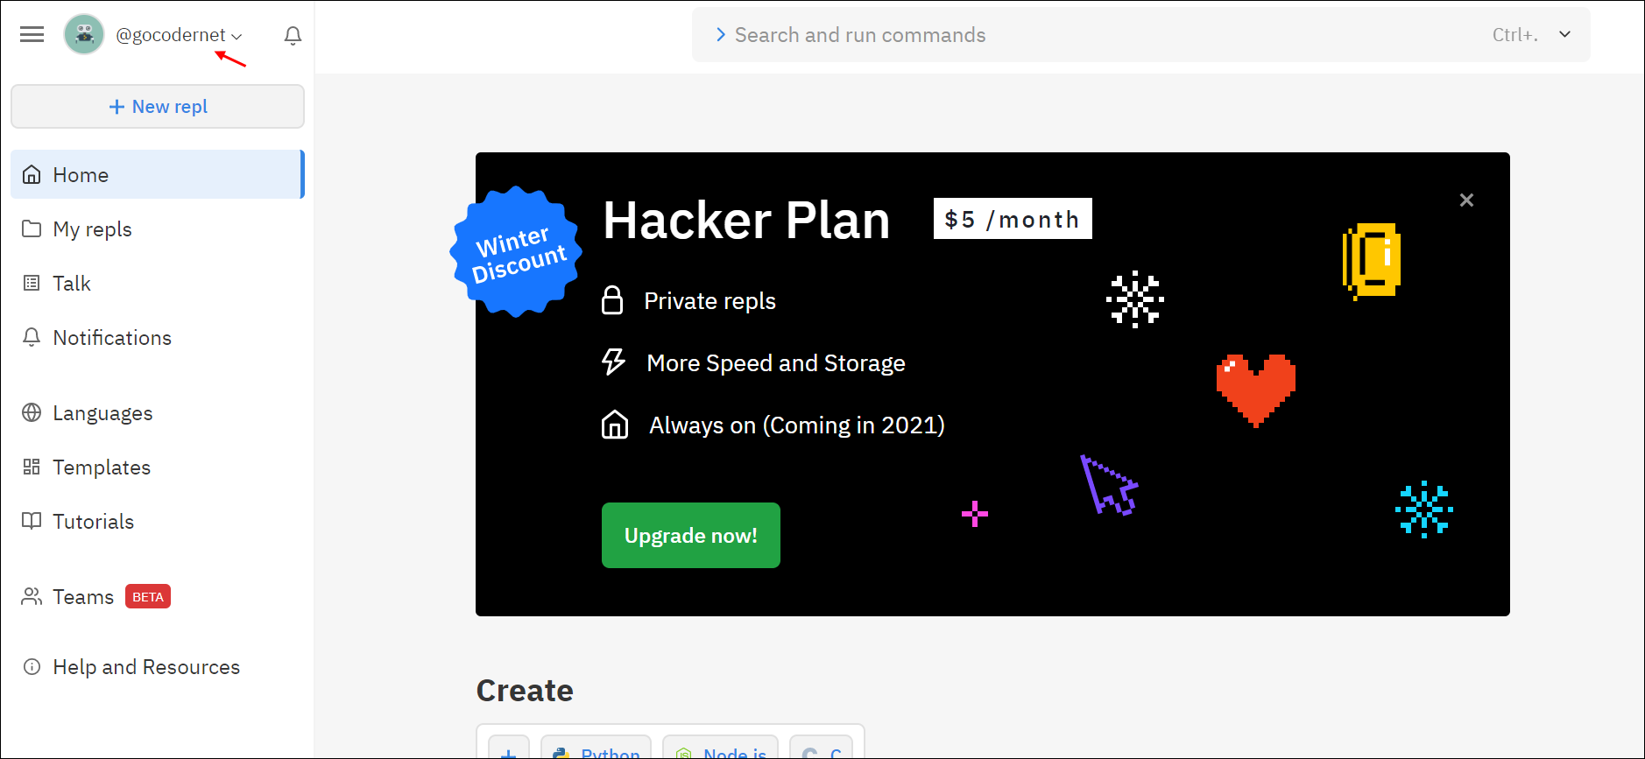Image resolution: width=1645 pixels, height=759 pixels.
Task: Click the Create heading
Action: pos(525,691)
